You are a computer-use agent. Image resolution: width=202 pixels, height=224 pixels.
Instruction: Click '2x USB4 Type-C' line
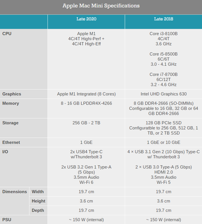[x=86, y=152]
